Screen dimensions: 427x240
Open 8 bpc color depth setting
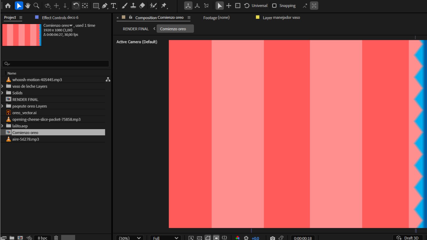pos(42,238)
